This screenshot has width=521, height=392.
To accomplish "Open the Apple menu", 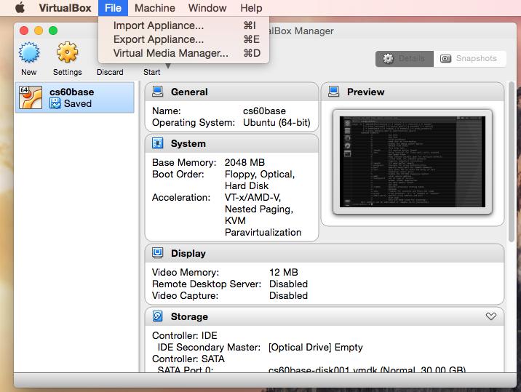I will point(20,7).
